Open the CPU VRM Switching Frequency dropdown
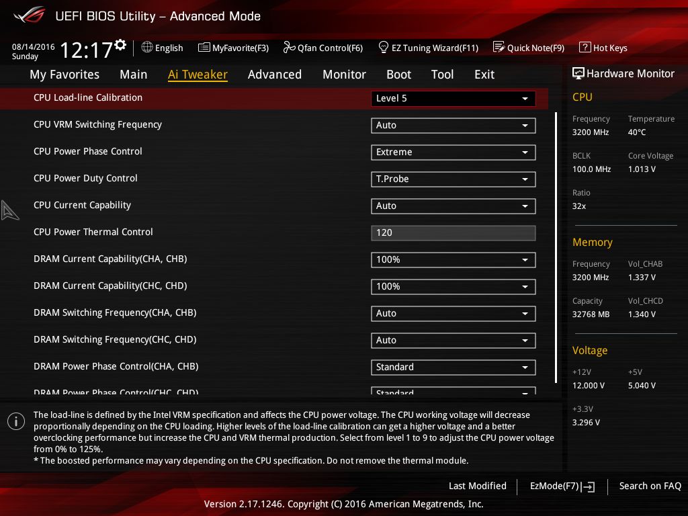The height and width of the screenshot is (516, 688). coord(454,126)
